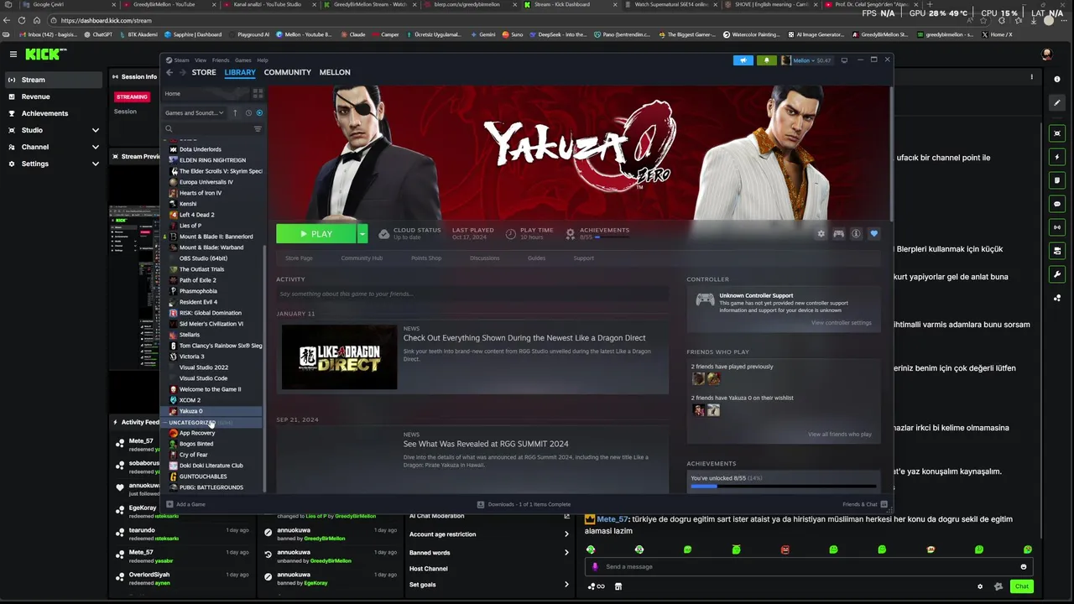Screen dimensions: 1074x604
Task: Click View controller settings link
Action: pyautogui.click(x=841, y=323)
